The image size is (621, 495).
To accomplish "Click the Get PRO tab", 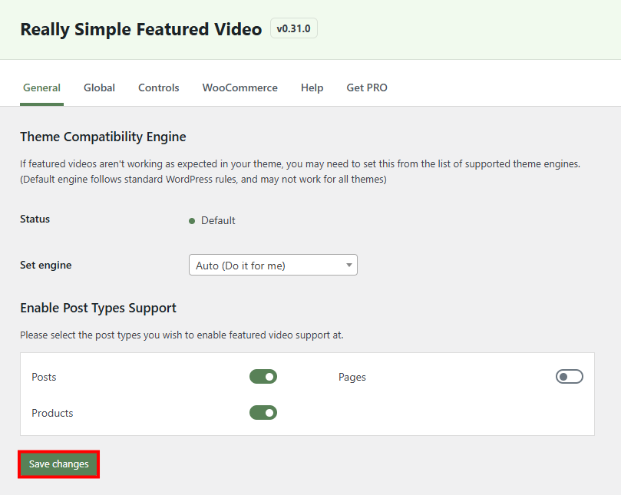I will click(366, 87).
